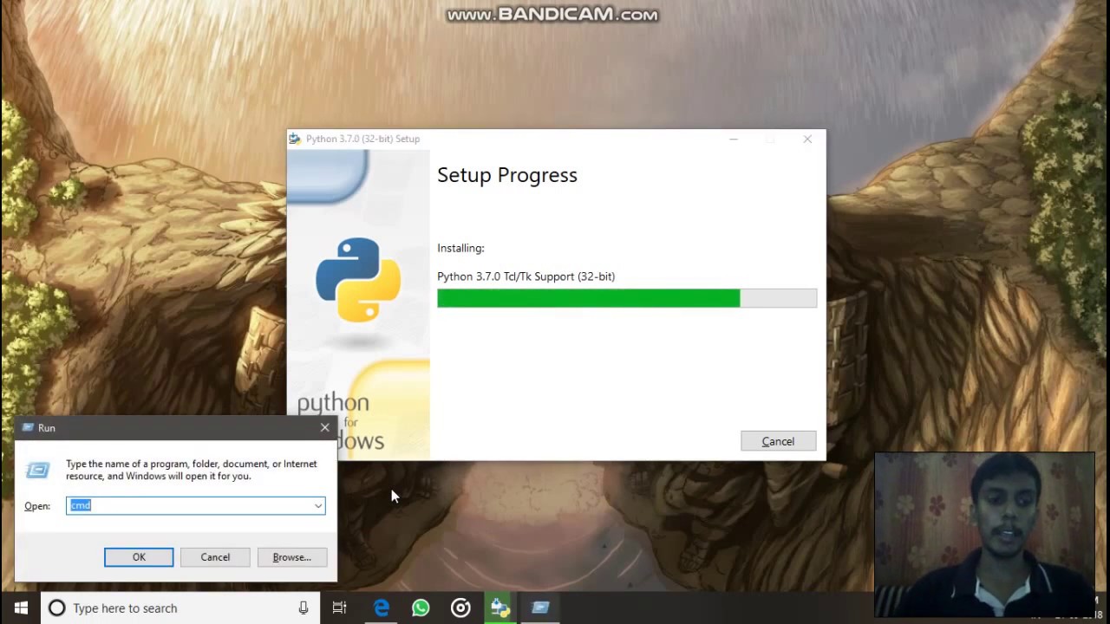The image size is (1110, 624).
Task: Click the 'Python 3.7.0 (32-bit) Setup' title
Action: (362, 139)
